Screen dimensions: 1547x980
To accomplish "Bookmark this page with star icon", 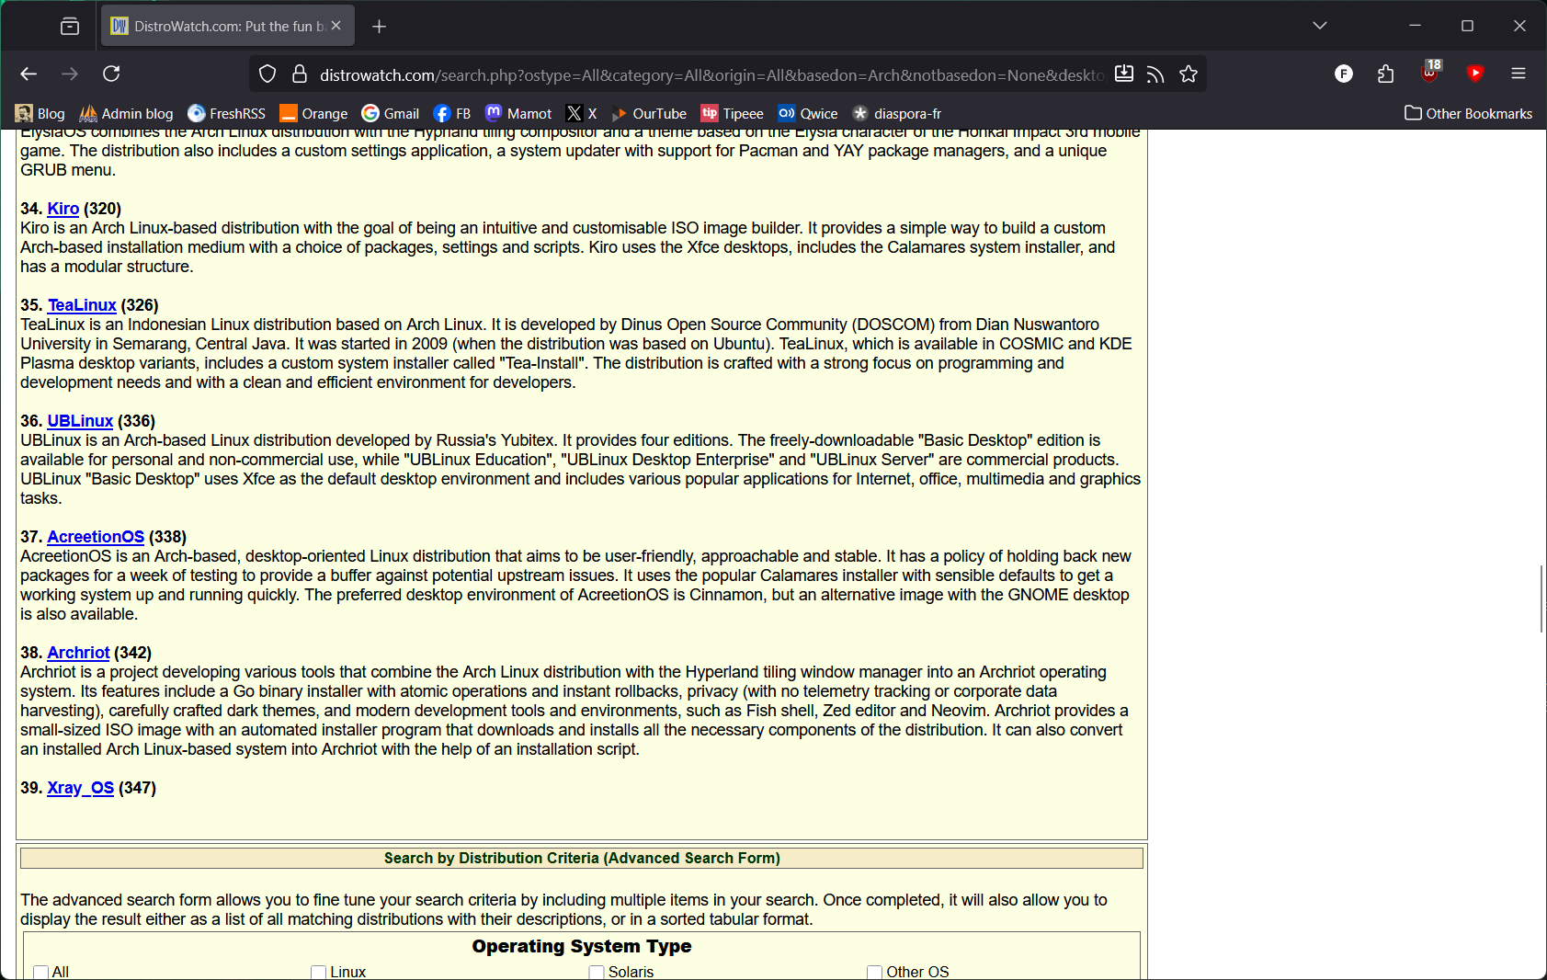I will click(x=1189, y=74).
